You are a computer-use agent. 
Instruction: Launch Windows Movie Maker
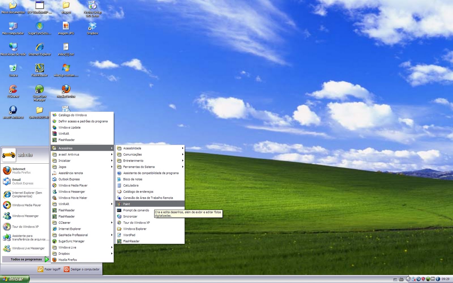coord(82,198)
